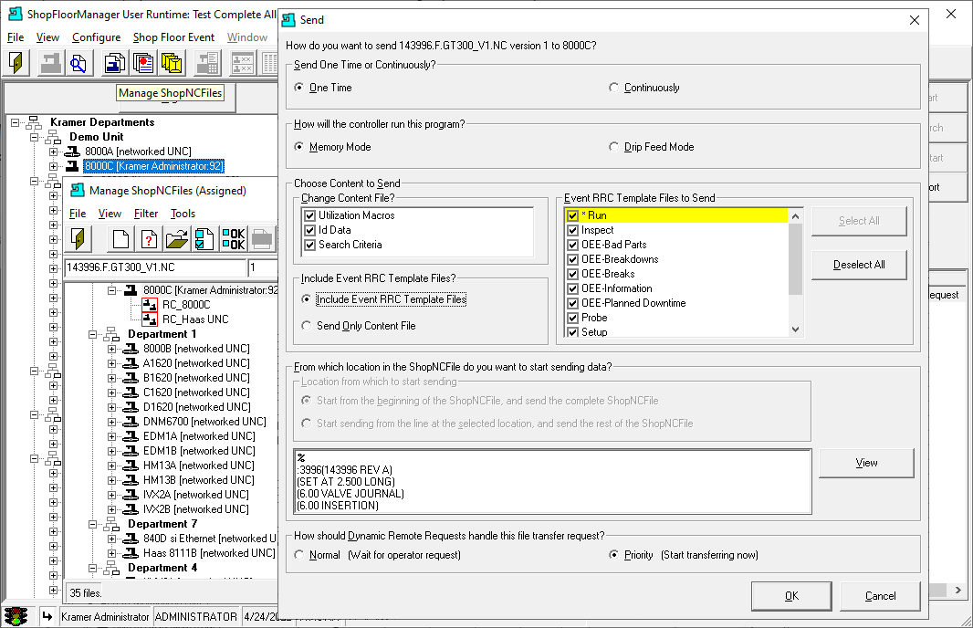
Task: Collapse the Department 7 node
Action: pos(92,524)
